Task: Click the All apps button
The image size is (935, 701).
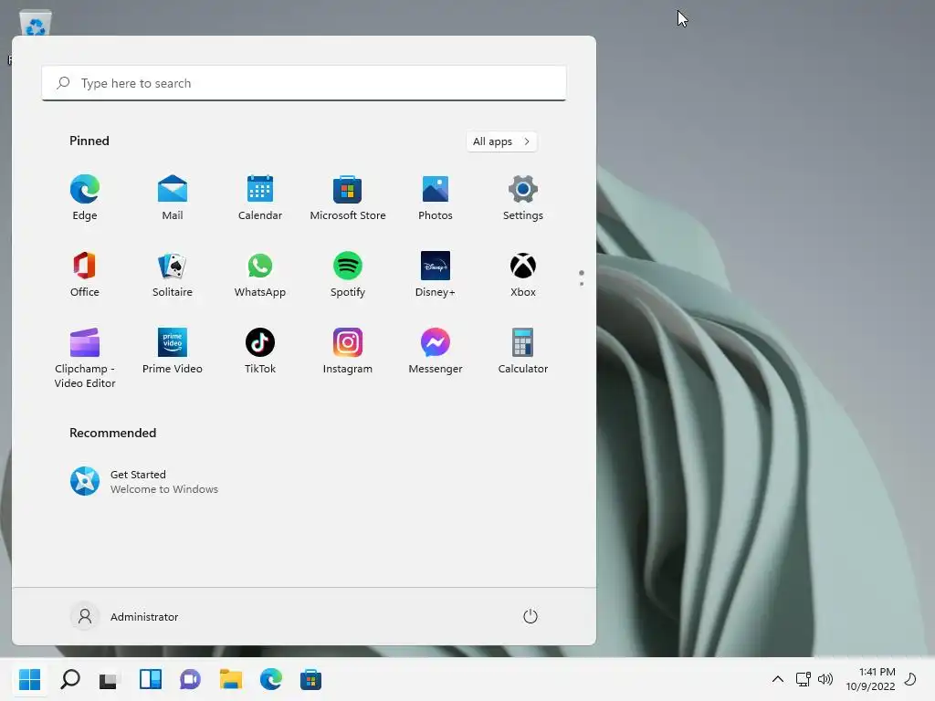Action: (x=501, y=141)
